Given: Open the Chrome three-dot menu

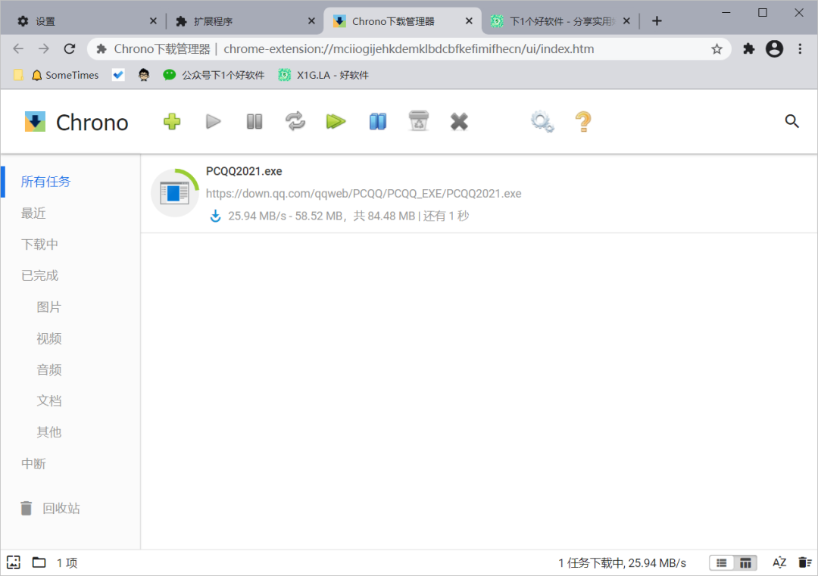Looking at the screenshot, I should pos(800,49).
